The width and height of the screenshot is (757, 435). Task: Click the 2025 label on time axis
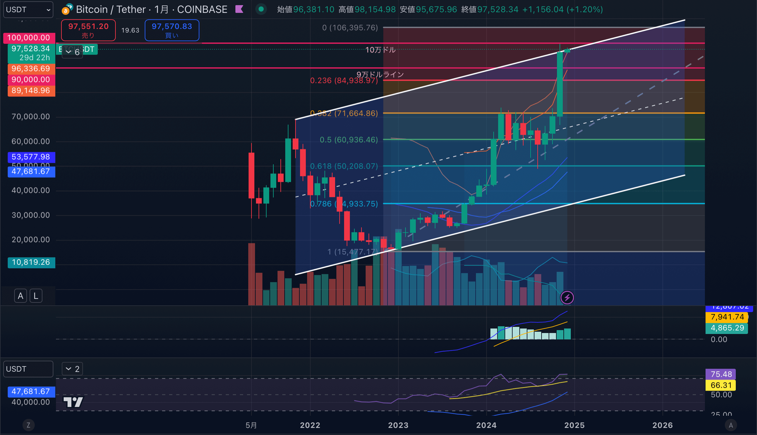[x=574, y=425]
